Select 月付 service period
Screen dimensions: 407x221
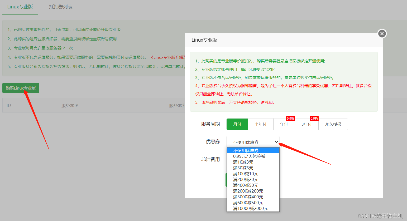tap(237, 124)
